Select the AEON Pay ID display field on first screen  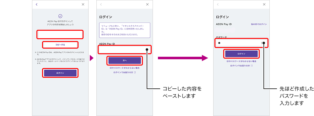[x=60, y=34]
